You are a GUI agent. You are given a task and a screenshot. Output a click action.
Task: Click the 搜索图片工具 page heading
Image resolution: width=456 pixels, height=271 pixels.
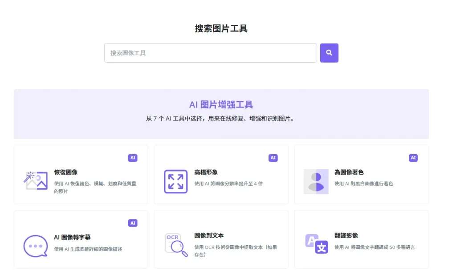click(221, 28)
